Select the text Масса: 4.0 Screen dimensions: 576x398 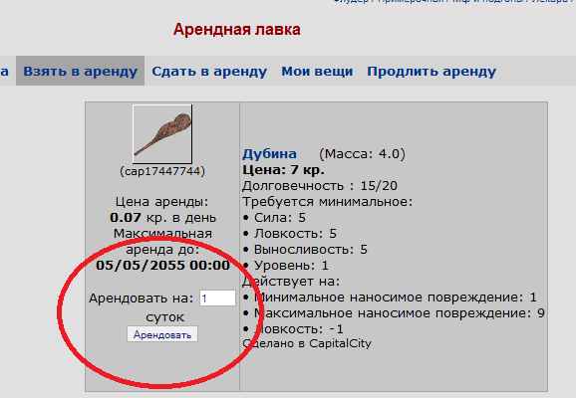point(362,153)
